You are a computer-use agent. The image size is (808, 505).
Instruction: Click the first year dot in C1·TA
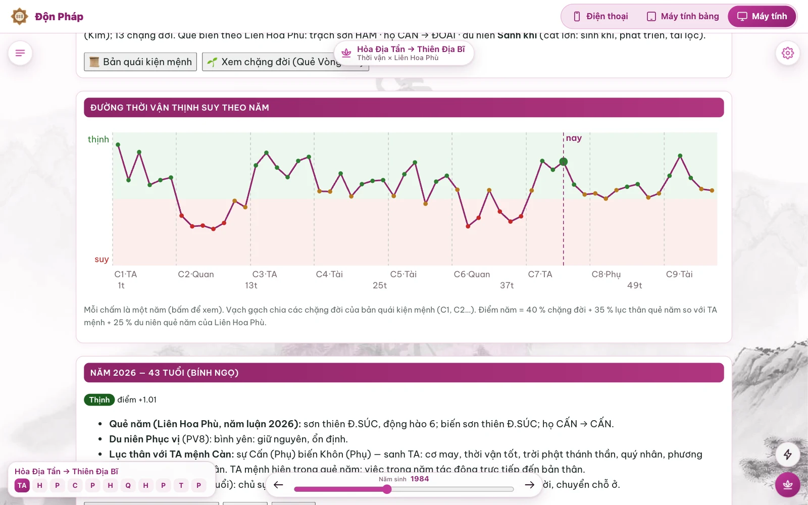coord(118,144)
